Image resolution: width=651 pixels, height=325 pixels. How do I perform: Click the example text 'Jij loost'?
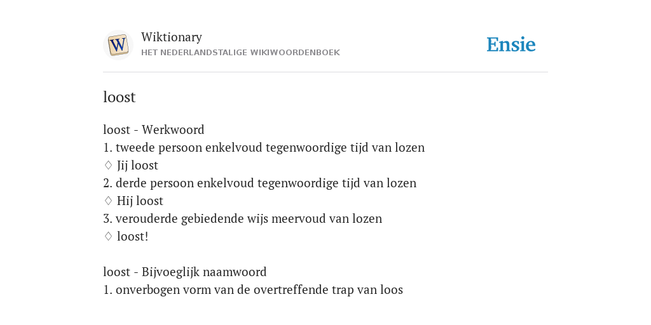(137, 166)
